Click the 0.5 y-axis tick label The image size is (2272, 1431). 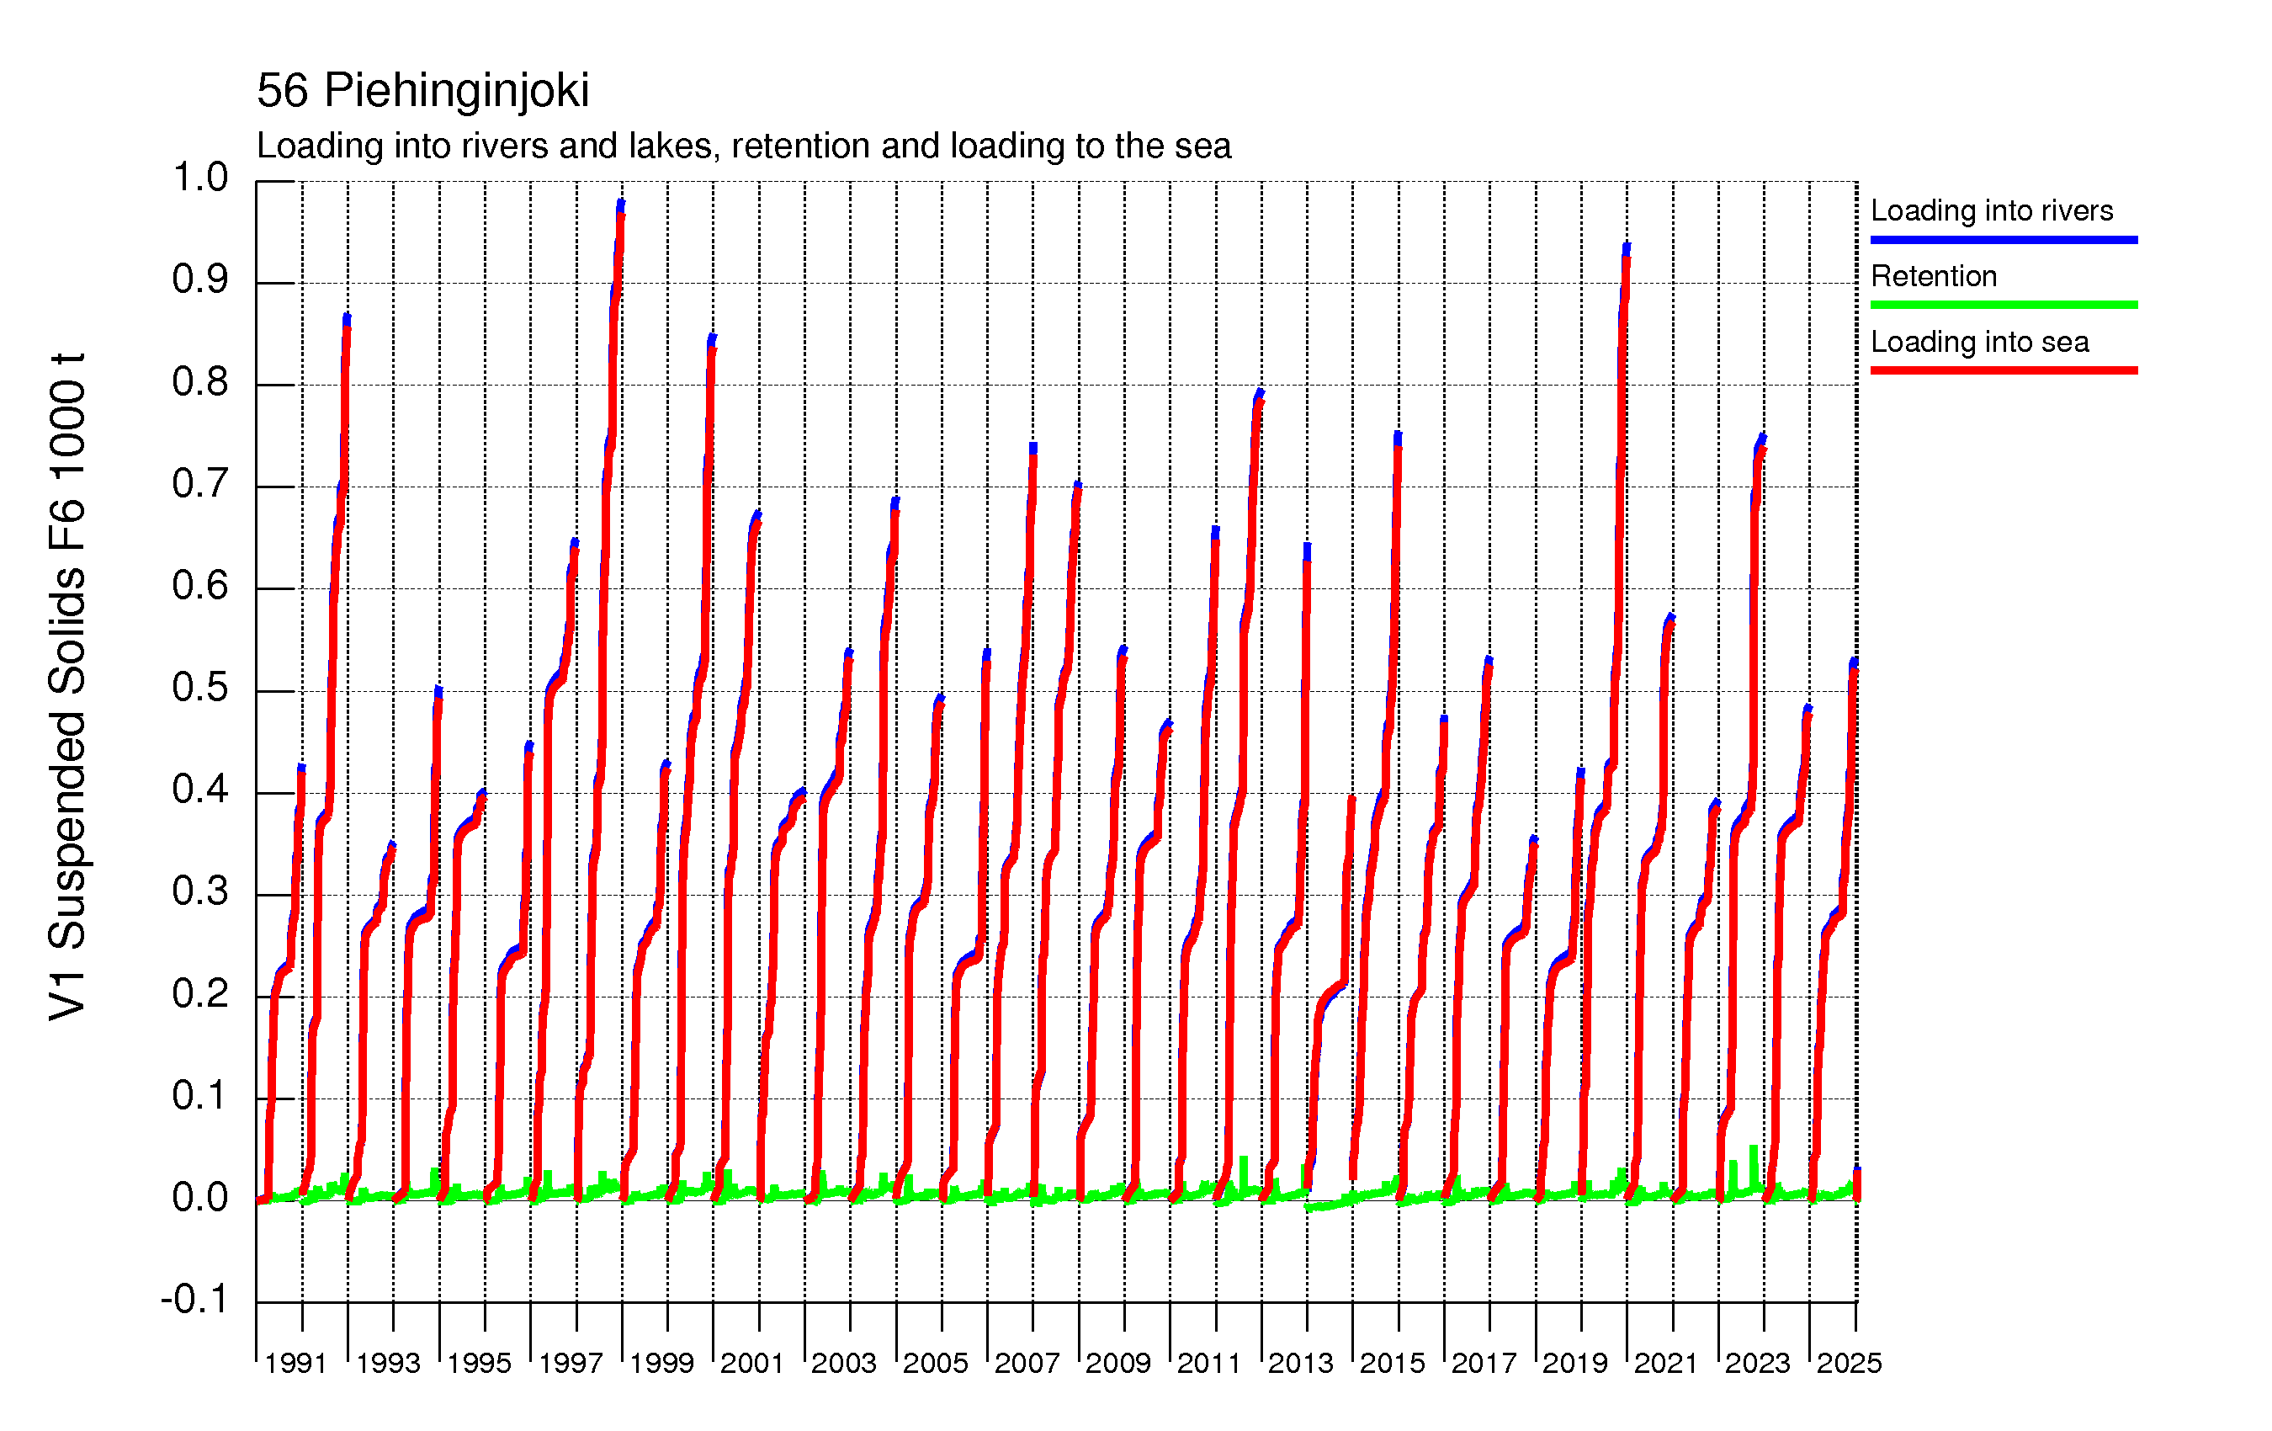tap(200, 687)
